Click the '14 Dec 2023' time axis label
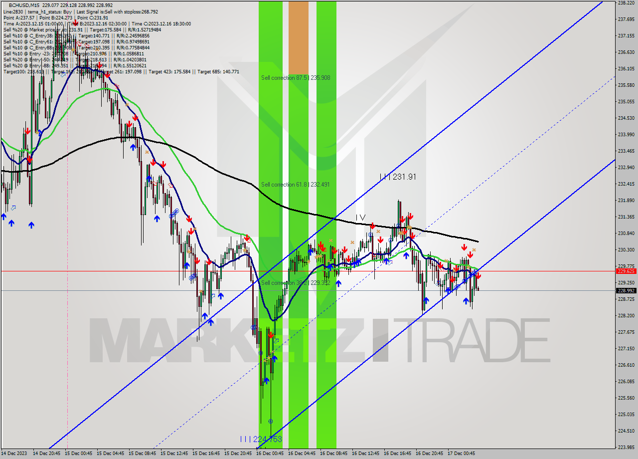The image size is (638, 459). click(x=13, y=454)
